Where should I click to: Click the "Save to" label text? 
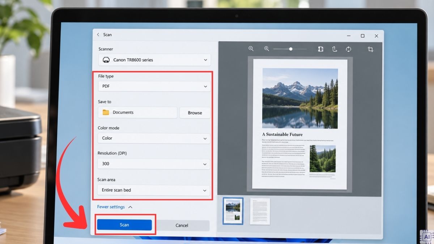(x=105, y=102)
